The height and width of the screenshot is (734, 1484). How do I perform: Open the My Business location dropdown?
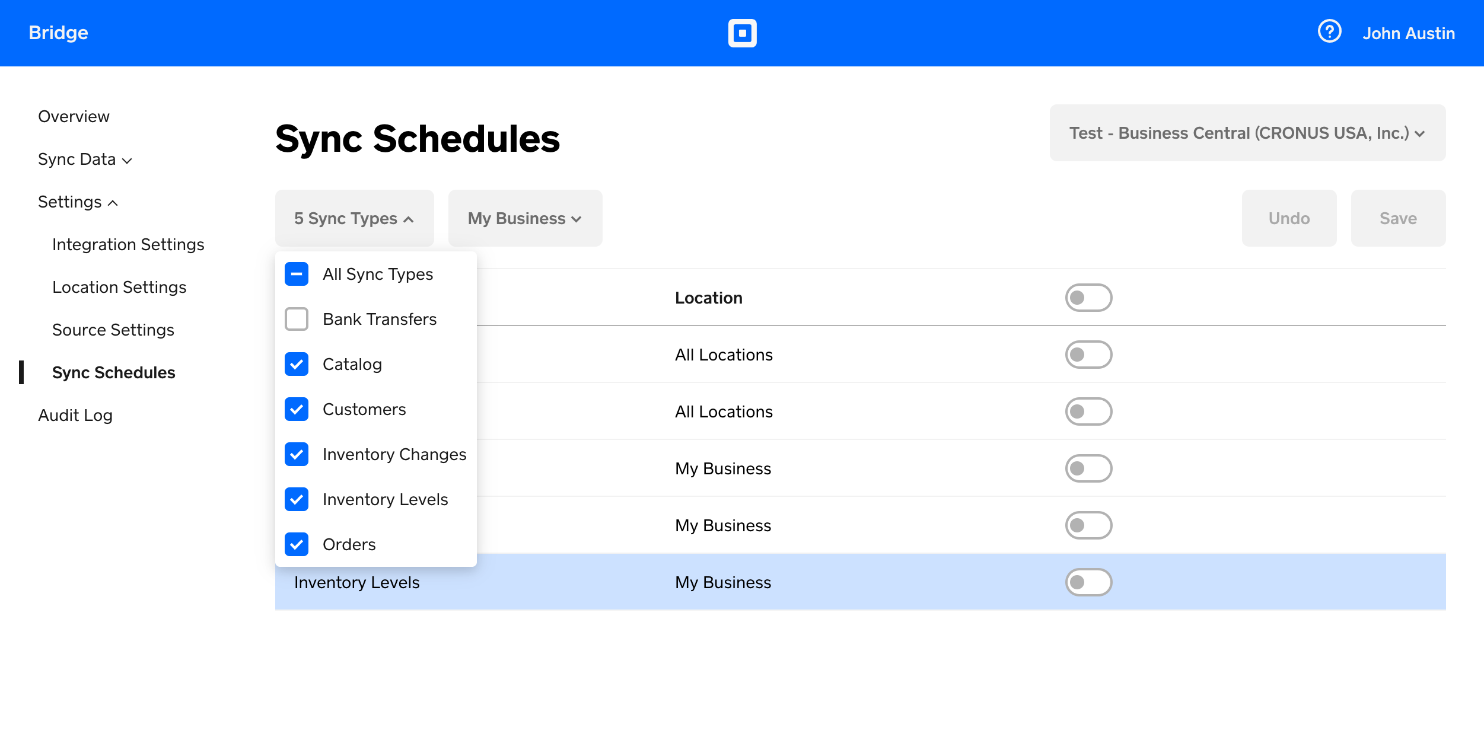point(525,218)
